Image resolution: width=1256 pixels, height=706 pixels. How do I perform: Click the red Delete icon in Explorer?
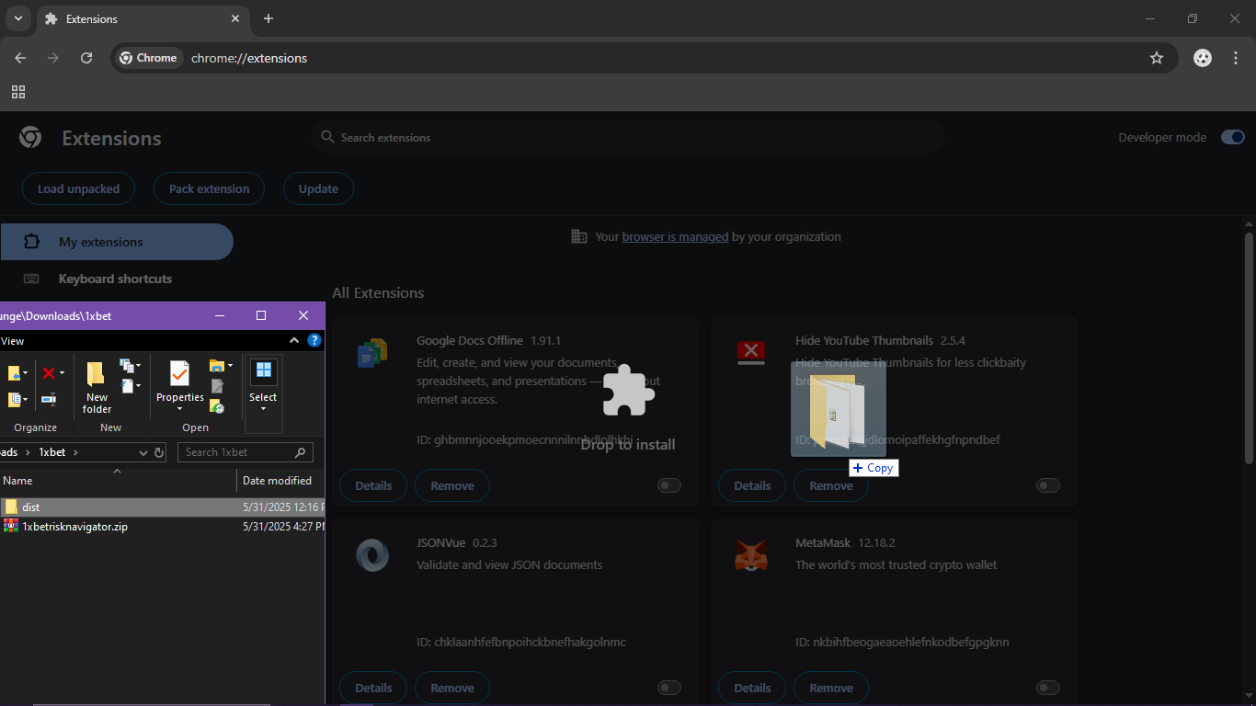(49, 373)
